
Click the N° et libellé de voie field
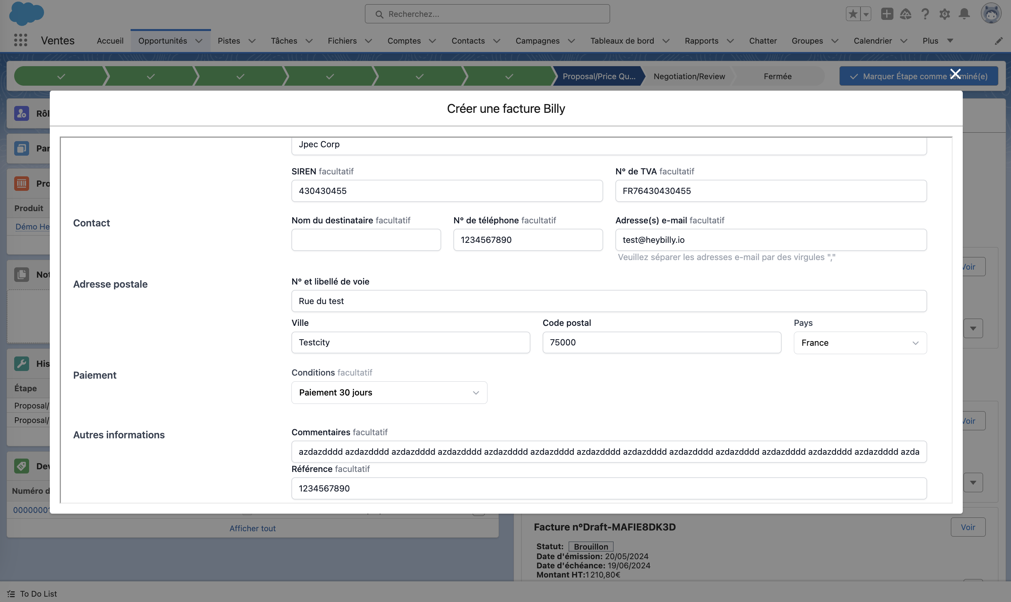(x=609, y=301)
